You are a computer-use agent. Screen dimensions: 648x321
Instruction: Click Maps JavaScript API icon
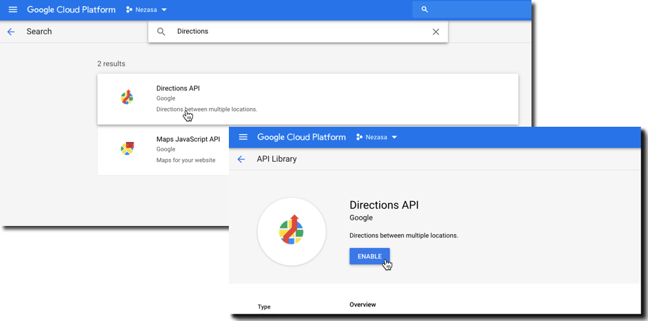(x=128, y=148)
